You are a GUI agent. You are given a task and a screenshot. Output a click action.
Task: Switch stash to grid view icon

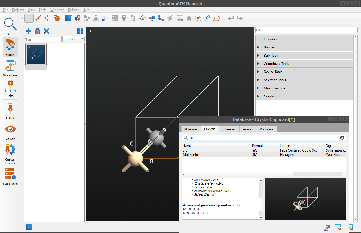tap(80, 31)
